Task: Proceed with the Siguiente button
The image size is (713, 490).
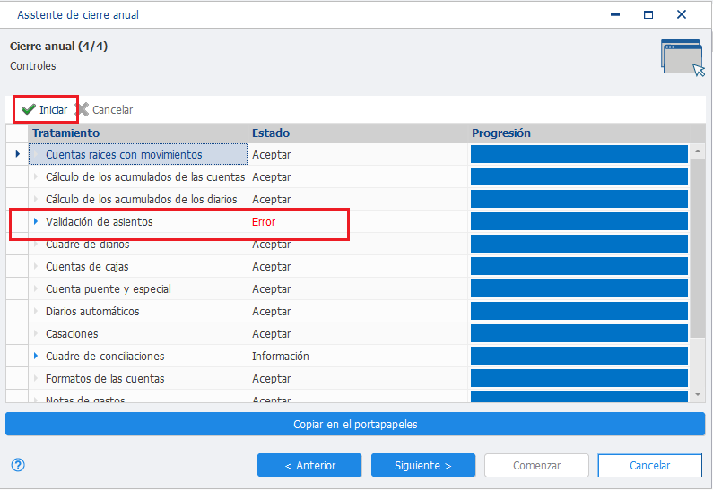Action: pos(423,465)
